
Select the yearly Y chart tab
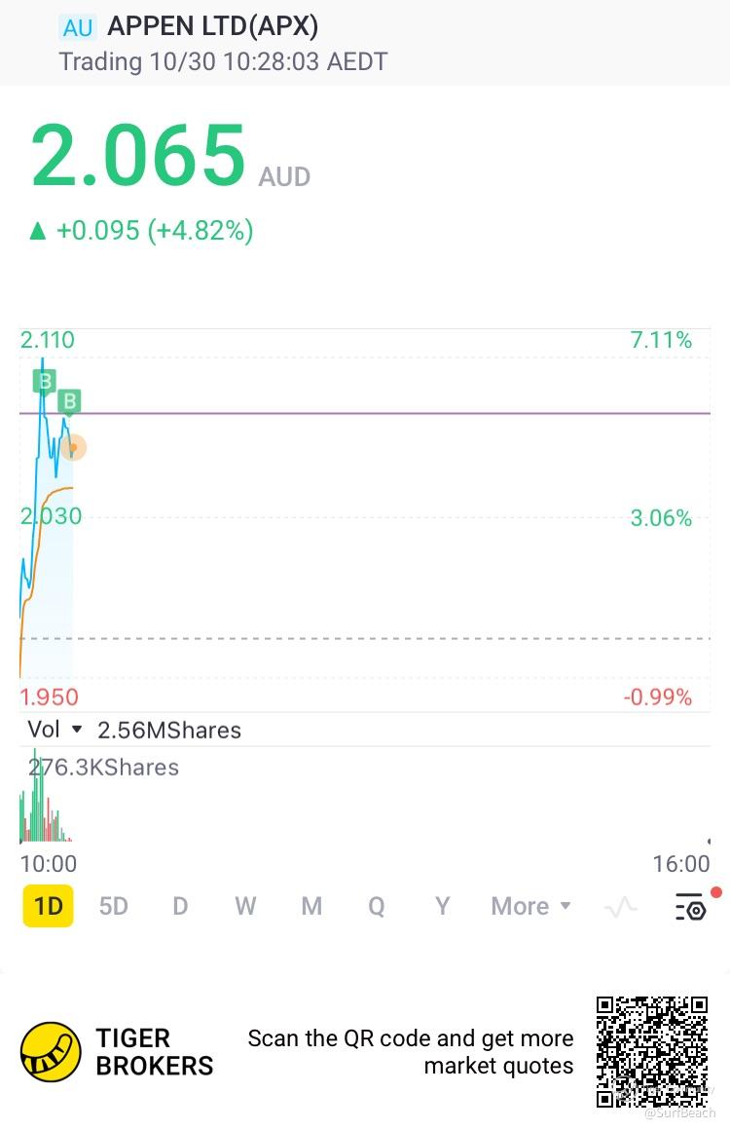[442, 907]
